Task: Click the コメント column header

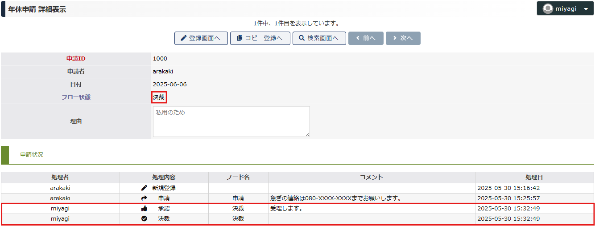Action: click(x=372, y=178)
